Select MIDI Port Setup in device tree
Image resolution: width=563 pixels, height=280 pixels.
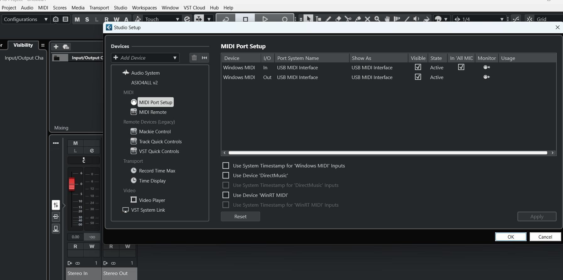coord(156,102)
